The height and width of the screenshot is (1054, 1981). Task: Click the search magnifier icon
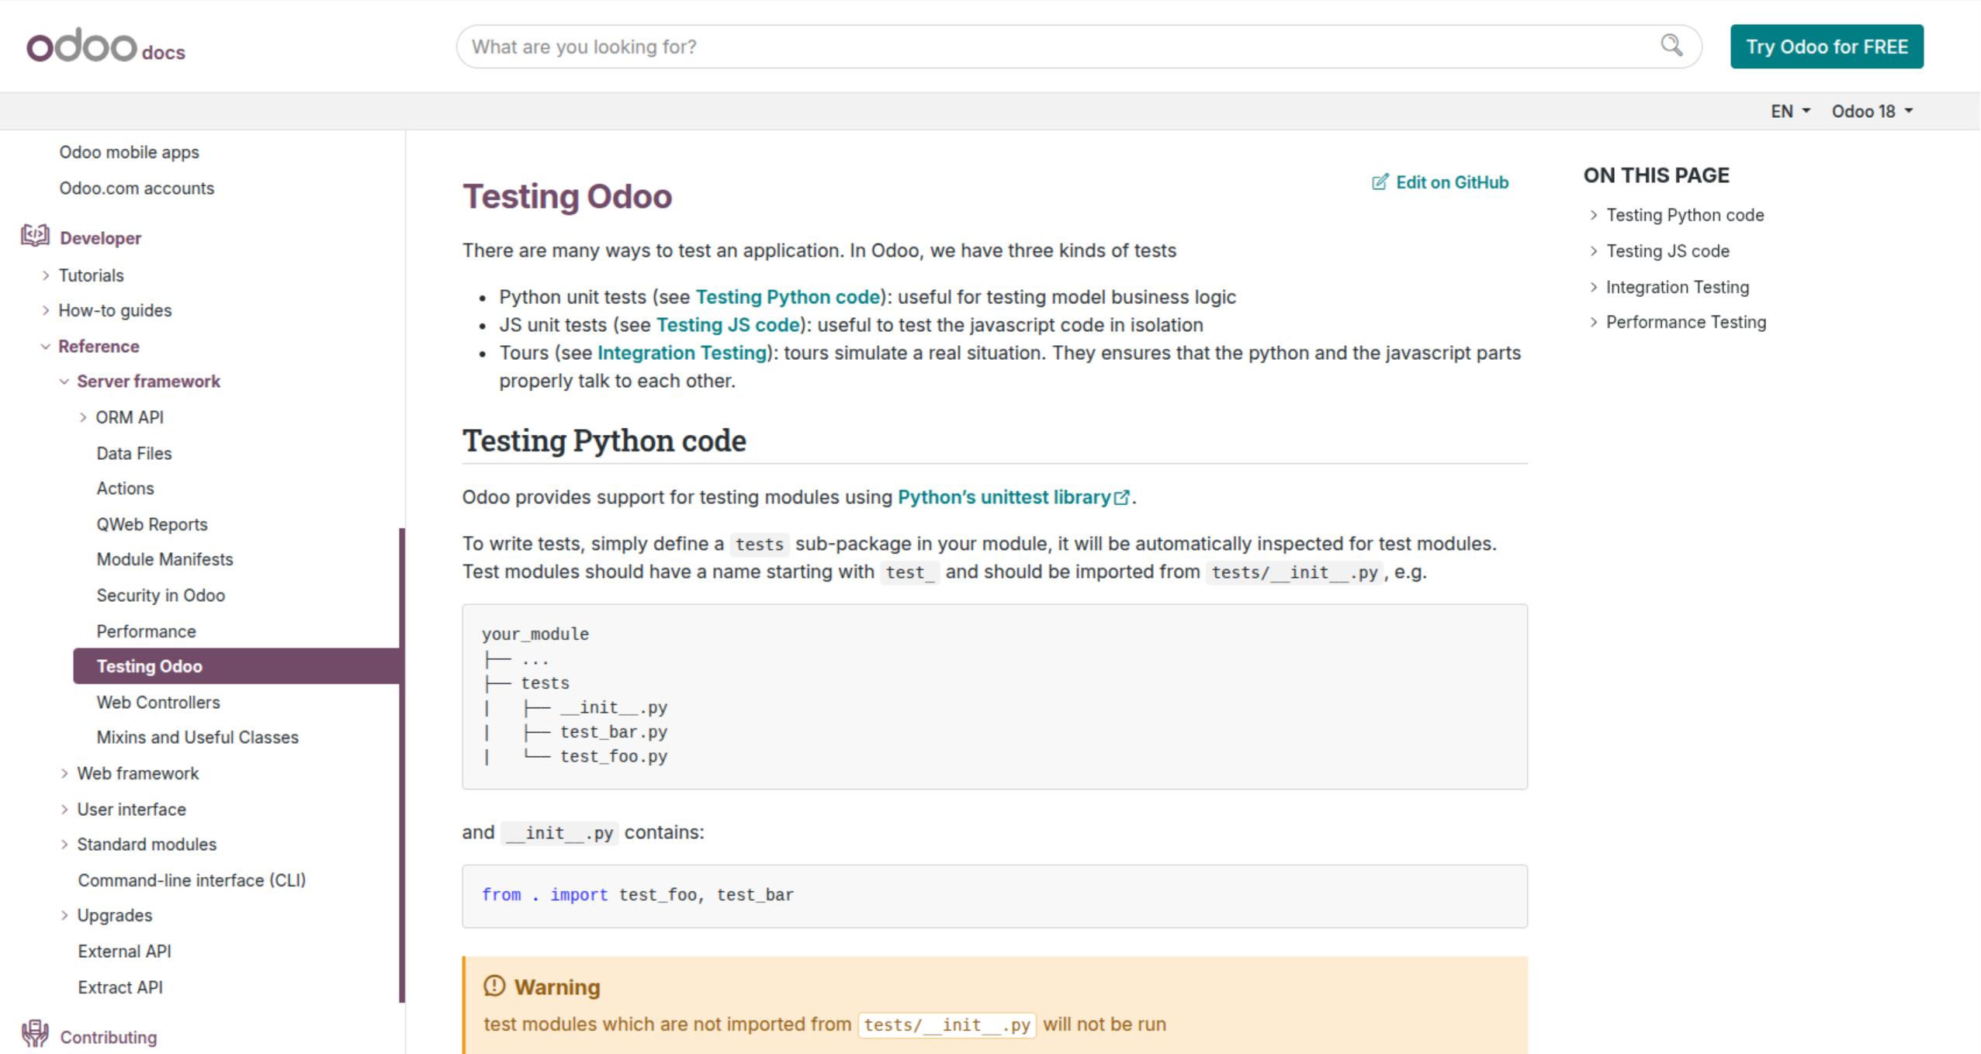click(1671, 46)
